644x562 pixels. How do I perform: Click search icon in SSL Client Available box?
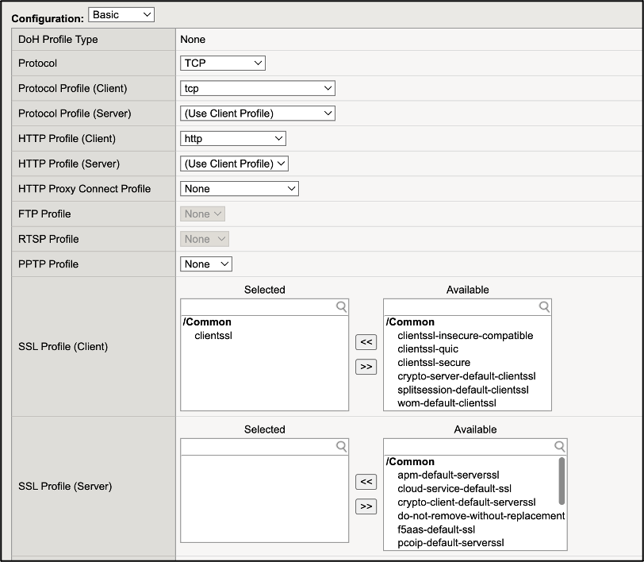(x=544, y=306)
